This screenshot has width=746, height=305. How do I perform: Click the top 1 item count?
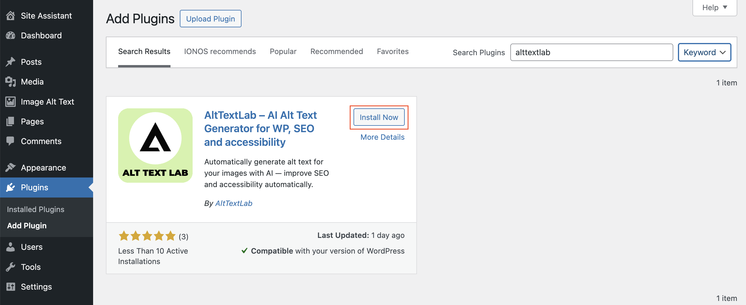point(727,83)
